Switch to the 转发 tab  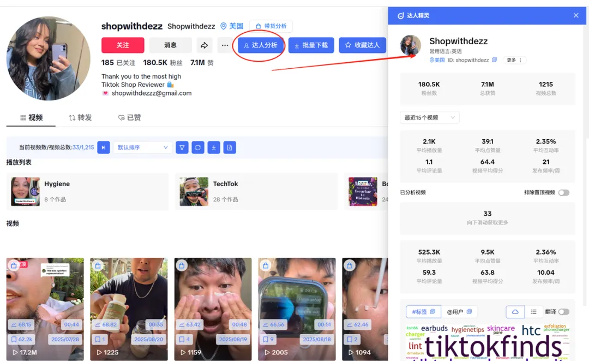click(80, 117)
